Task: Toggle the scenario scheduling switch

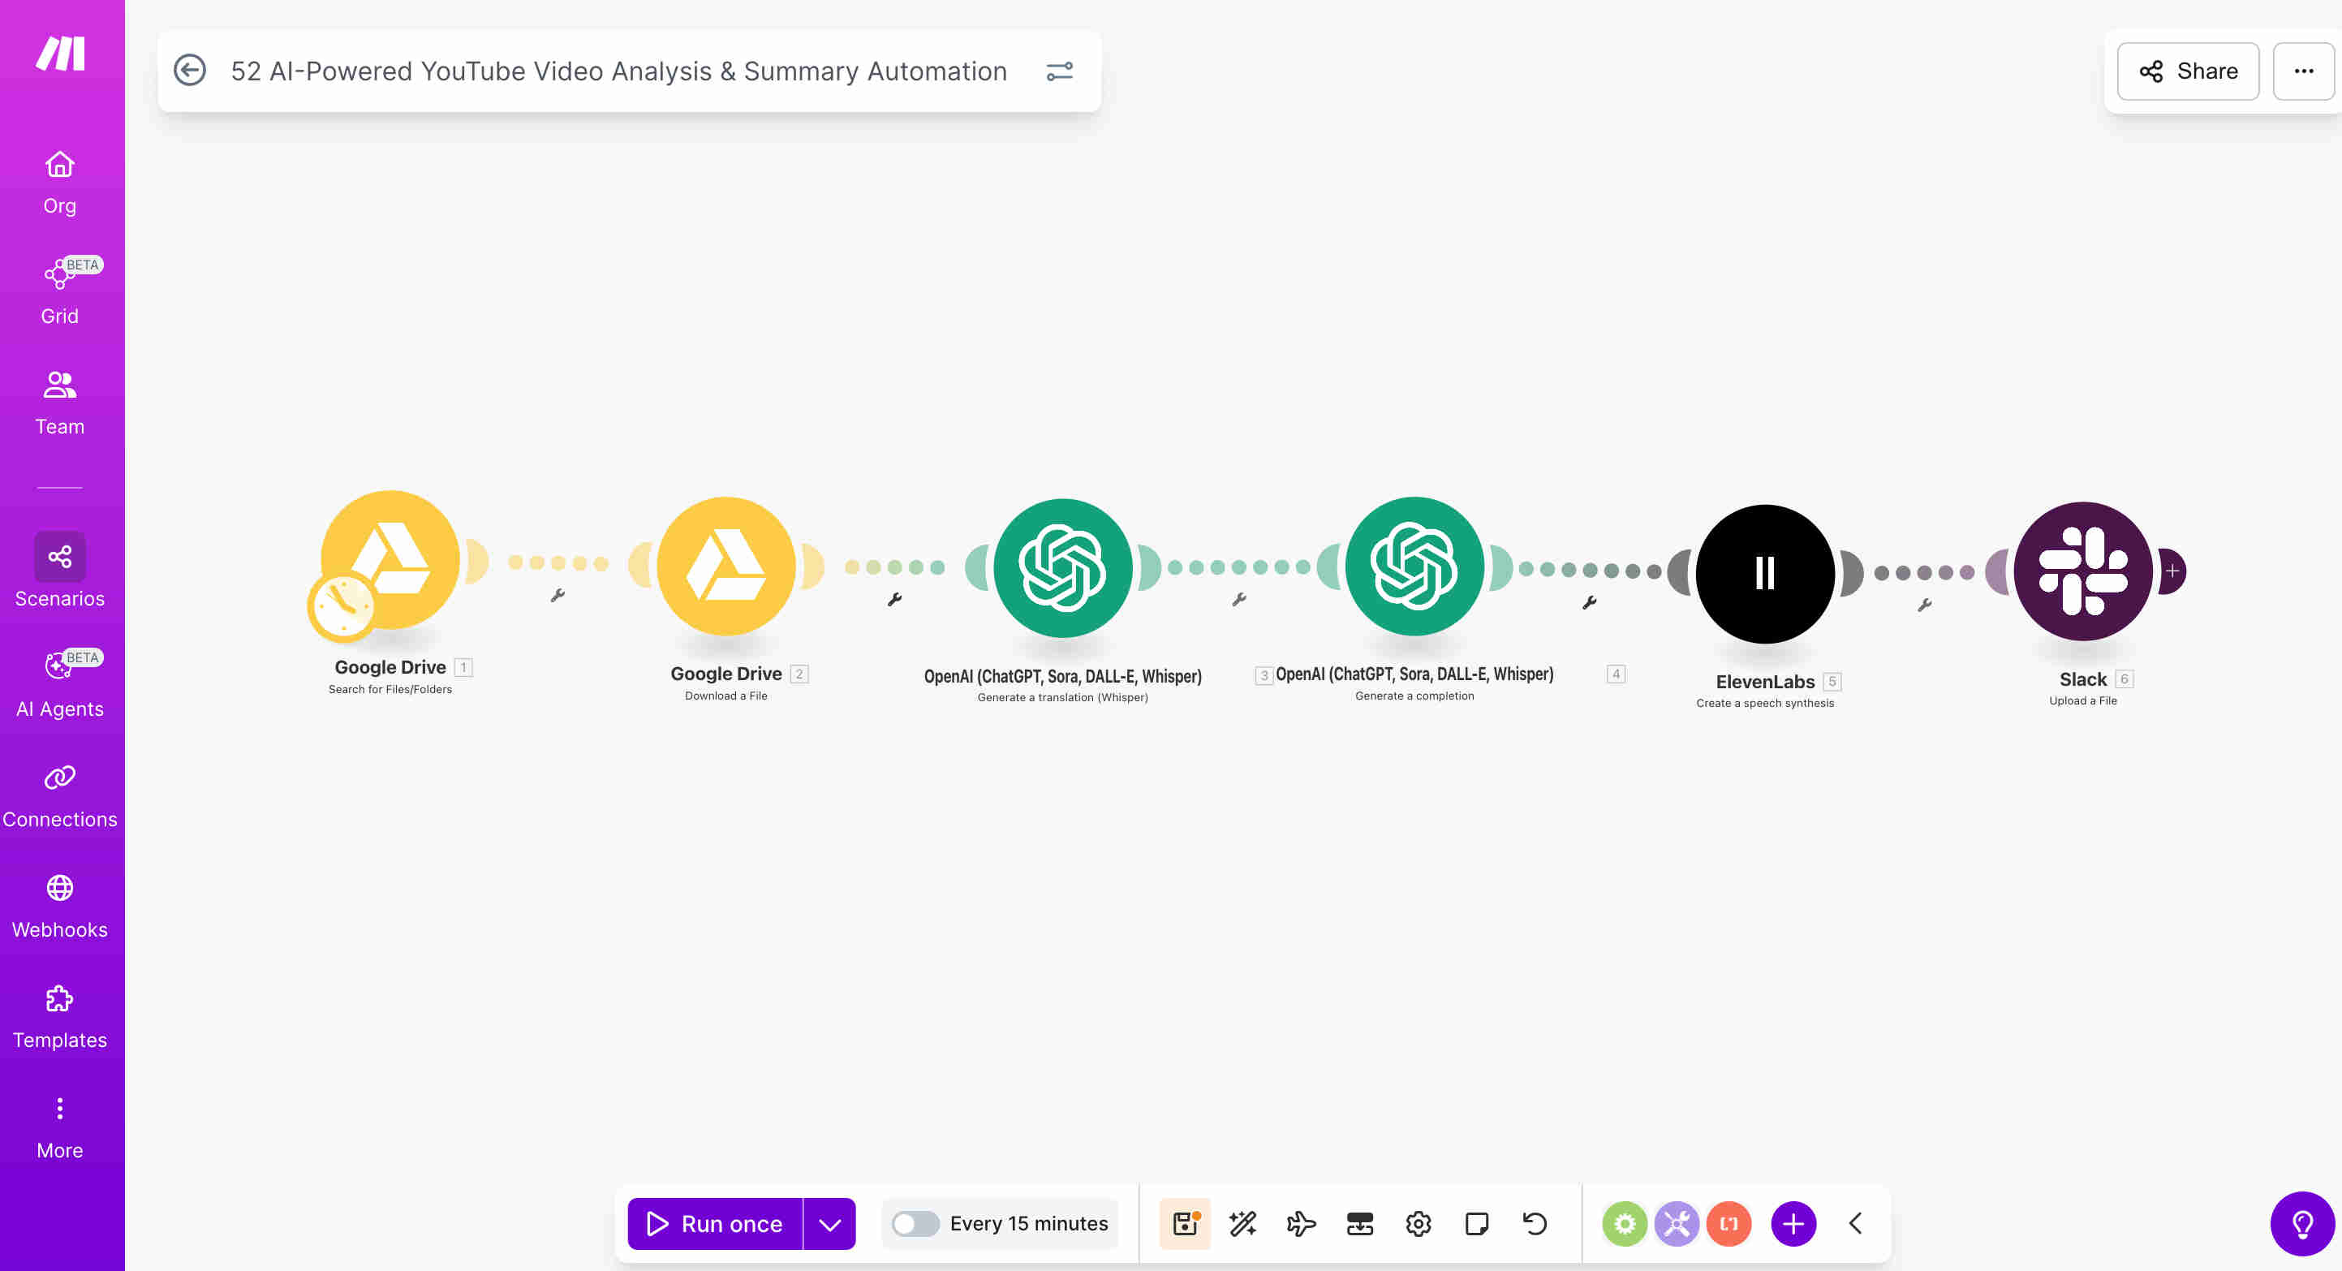Action: tap(915, 1224)
